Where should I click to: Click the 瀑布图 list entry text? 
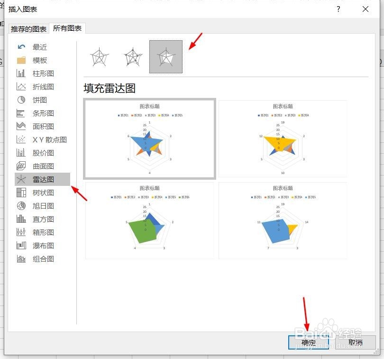43,245
